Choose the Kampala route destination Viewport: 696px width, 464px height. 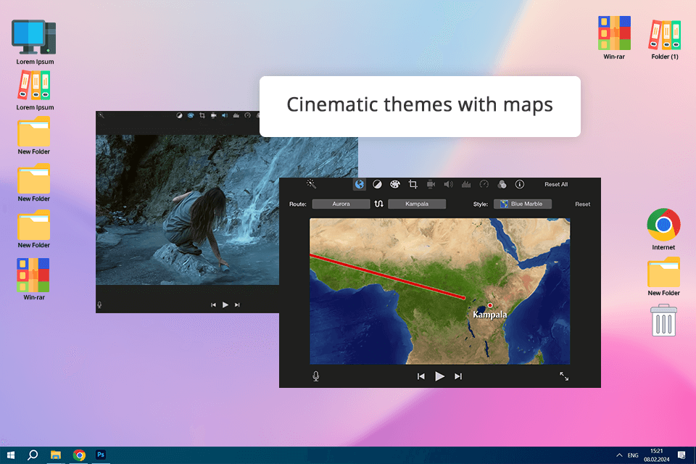click(x=417, y=204)
